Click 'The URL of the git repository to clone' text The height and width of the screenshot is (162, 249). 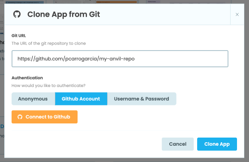pyautogui.click(x=48, y=43)
